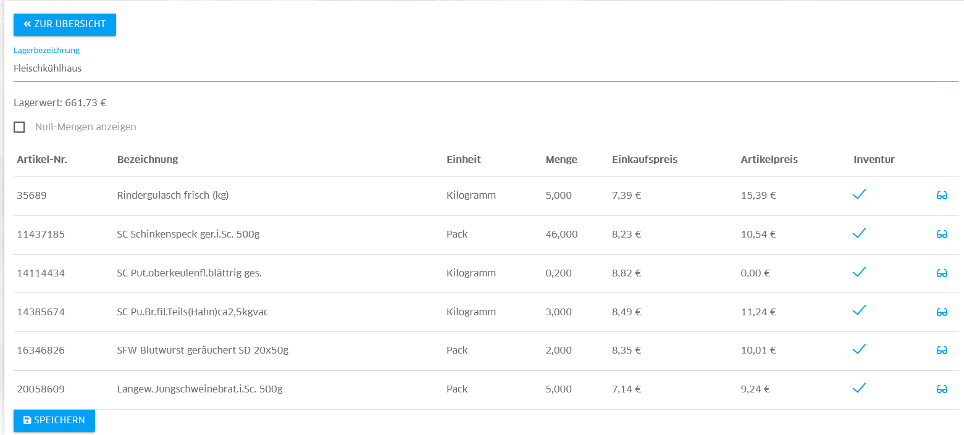Viewport: 964px width, 435px height.
Task: Click Inventur checkmark for SC Schinkenspeck
Action: point(859,233)
